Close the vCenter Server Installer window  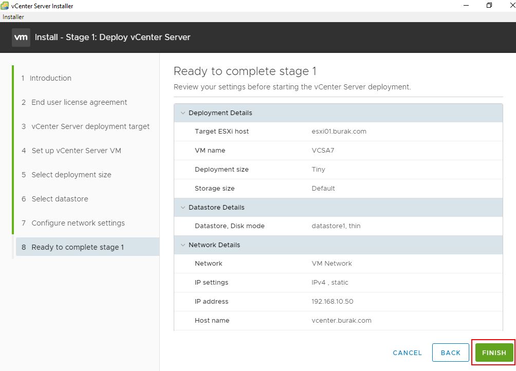pyautogui.click(x=512, y=5)
